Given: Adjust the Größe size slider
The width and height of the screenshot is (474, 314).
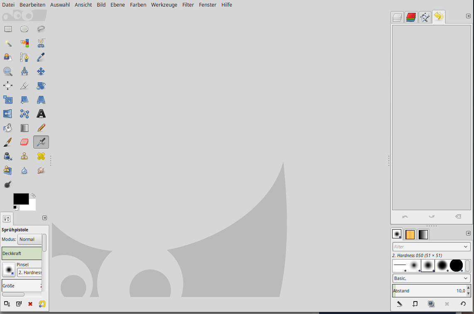Looking at the screenshot, I should coord(22,286).
